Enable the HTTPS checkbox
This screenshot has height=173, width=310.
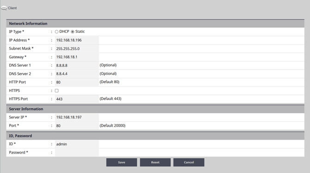(56, 91)
